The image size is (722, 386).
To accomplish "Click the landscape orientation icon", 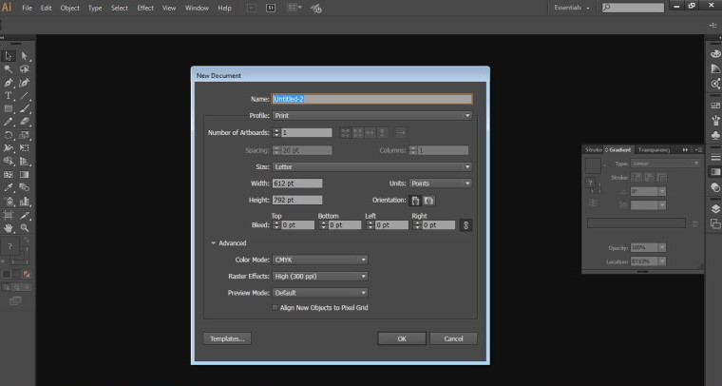I will pos(429,201).
